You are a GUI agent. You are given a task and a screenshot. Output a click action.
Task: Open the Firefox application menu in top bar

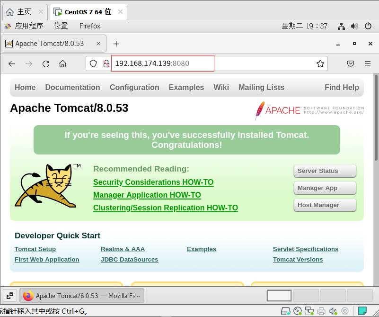90,26
